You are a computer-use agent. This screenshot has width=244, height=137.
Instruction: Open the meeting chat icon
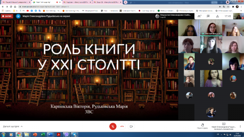tap(208, 16)
